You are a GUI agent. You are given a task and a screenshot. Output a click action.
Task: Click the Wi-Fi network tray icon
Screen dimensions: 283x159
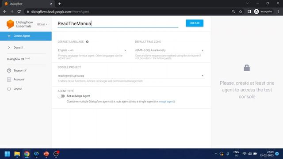(x=245, y=154)
